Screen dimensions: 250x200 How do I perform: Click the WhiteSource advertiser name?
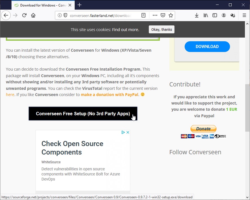click(x=51, y=162)
